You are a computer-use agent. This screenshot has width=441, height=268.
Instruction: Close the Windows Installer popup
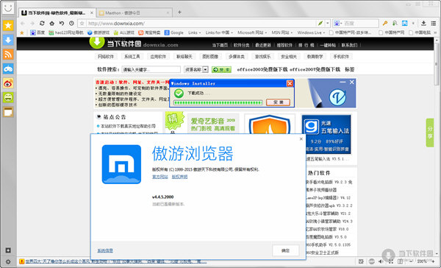click(290, 83)
